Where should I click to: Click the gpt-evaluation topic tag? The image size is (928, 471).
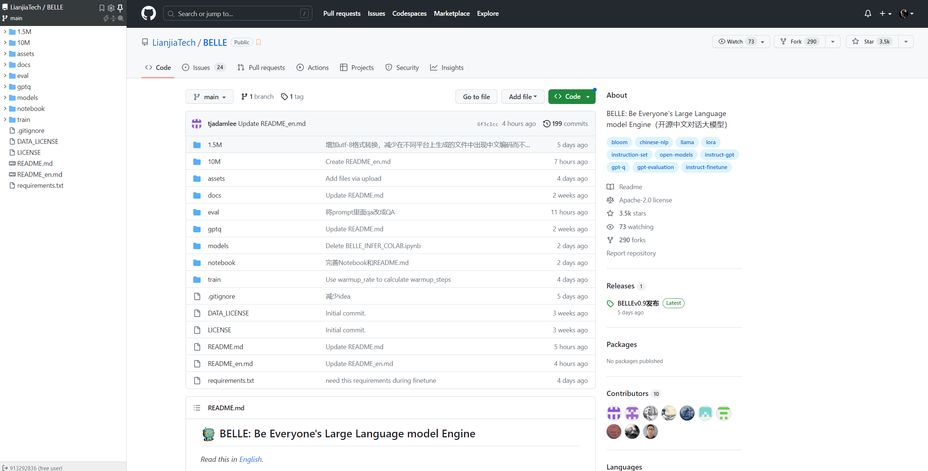655,167
